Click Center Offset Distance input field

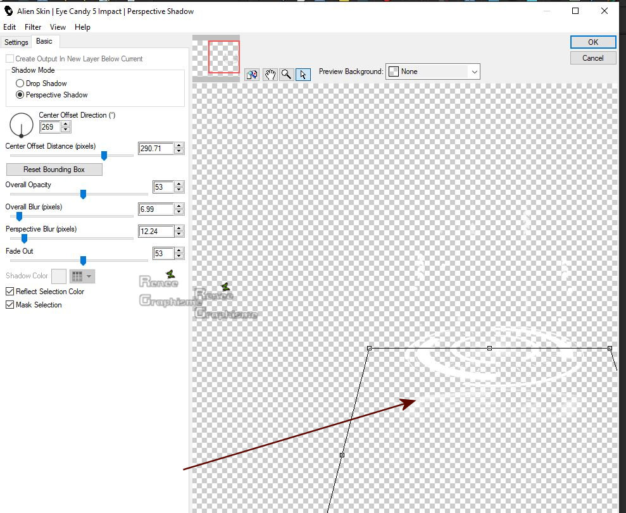tap(156, 149)
